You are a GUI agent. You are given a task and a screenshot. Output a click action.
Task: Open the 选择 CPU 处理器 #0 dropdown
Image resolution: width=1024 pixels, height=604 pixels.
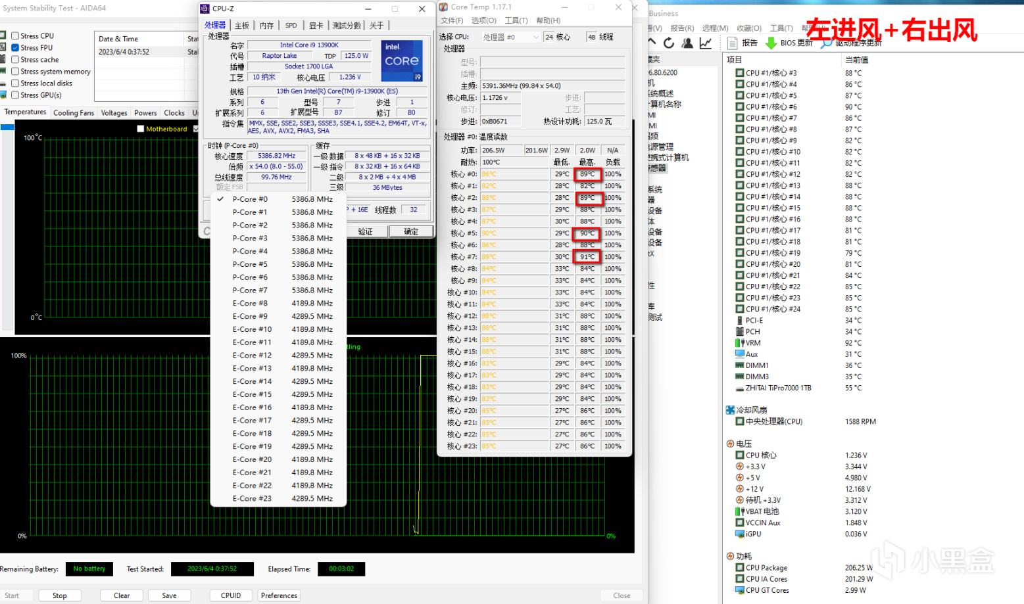[510, 37]
